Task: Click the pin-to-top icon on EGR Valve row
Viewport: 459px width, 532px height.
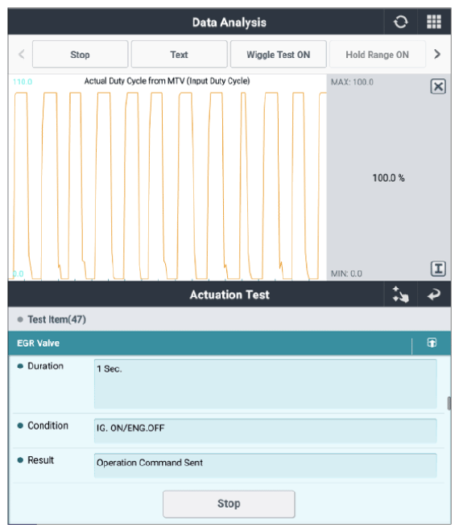Action: click(432, 343)
